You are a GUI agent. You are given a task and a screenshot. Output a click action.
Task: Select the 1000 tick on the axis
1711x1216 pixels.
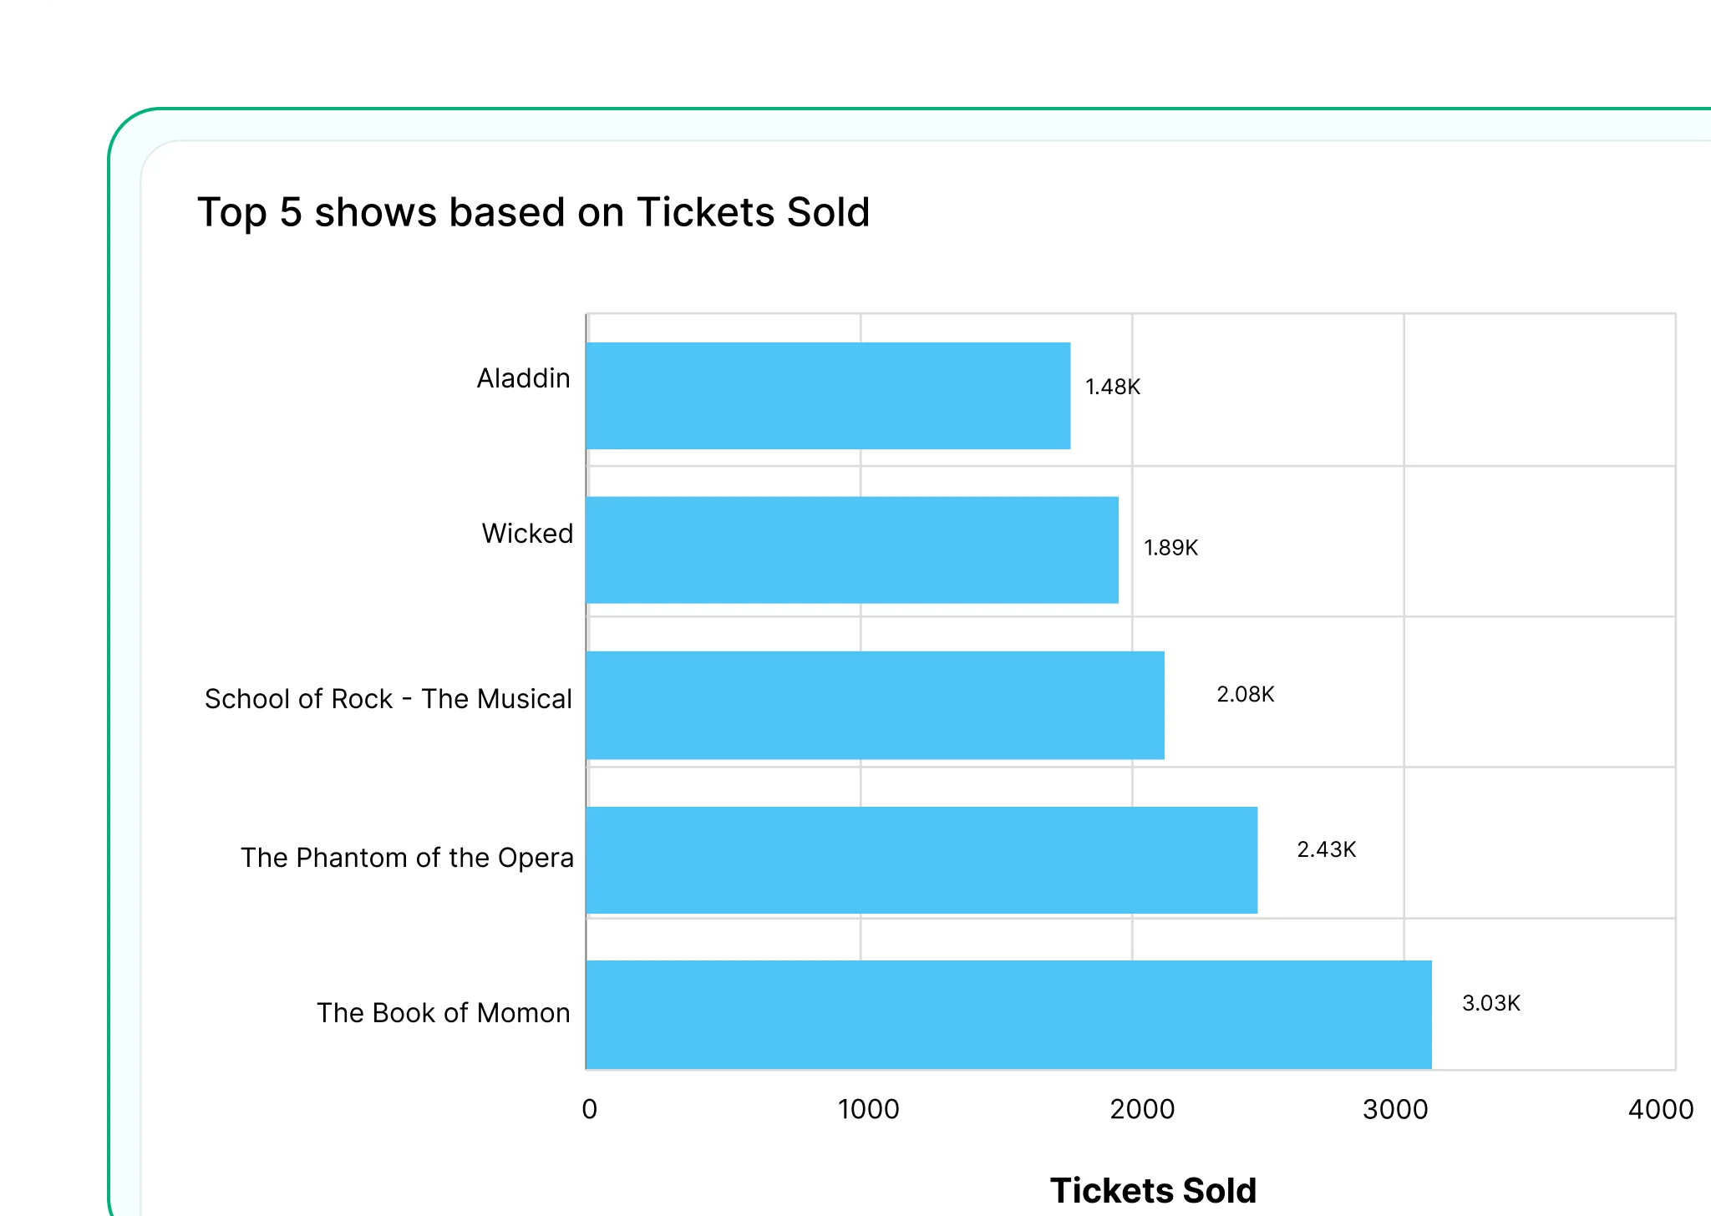(868, 1109)
